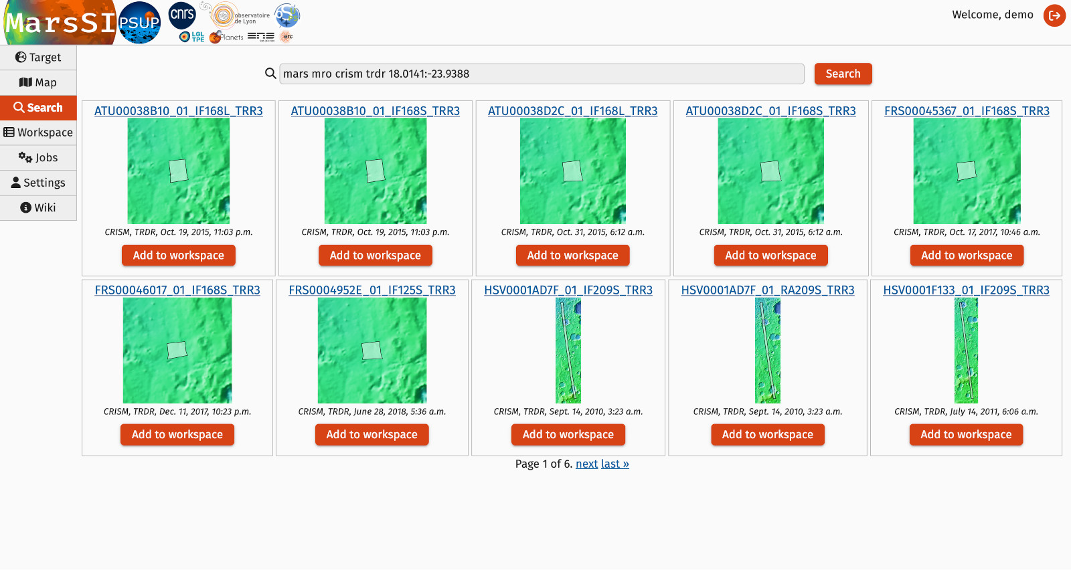1071x570 pixels.
Task: Click the CNRS logo
Action: pyautogui.click(x=182, y=15)
